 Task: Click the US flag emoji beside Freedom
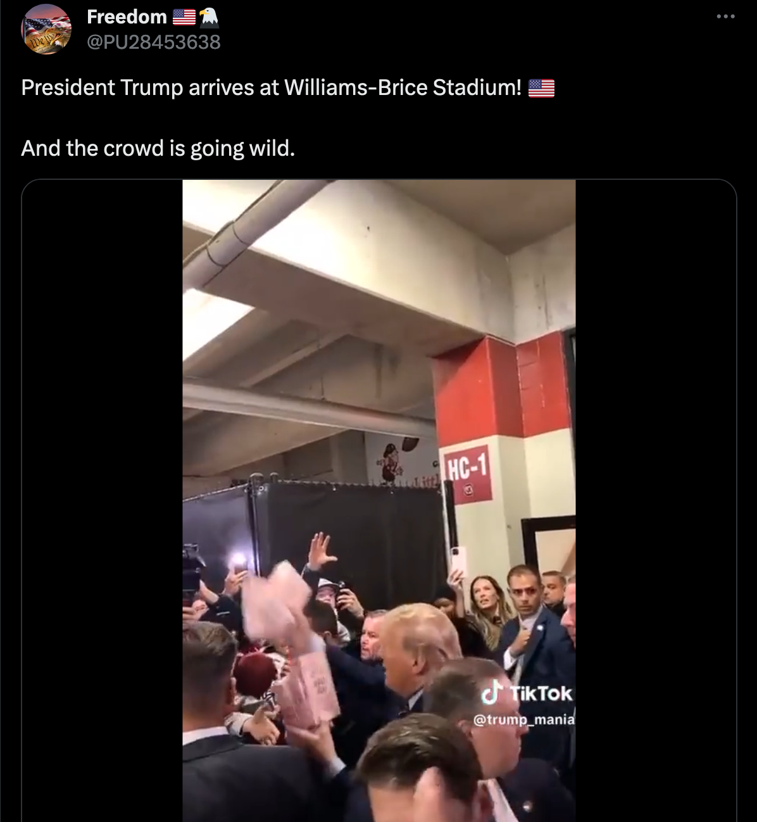[184, 17]
